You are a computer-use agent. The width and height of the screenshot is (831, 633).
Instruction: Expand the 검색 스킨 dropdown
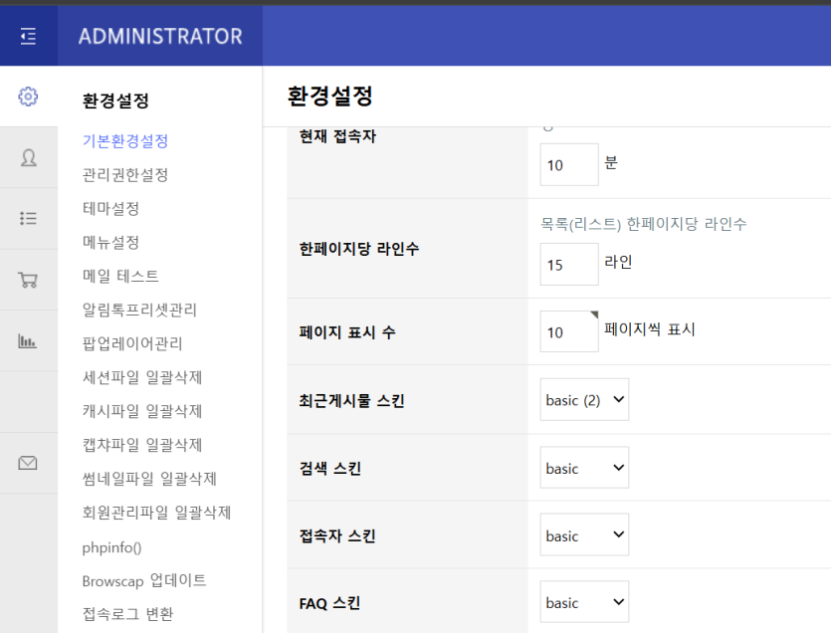[584, 468]
